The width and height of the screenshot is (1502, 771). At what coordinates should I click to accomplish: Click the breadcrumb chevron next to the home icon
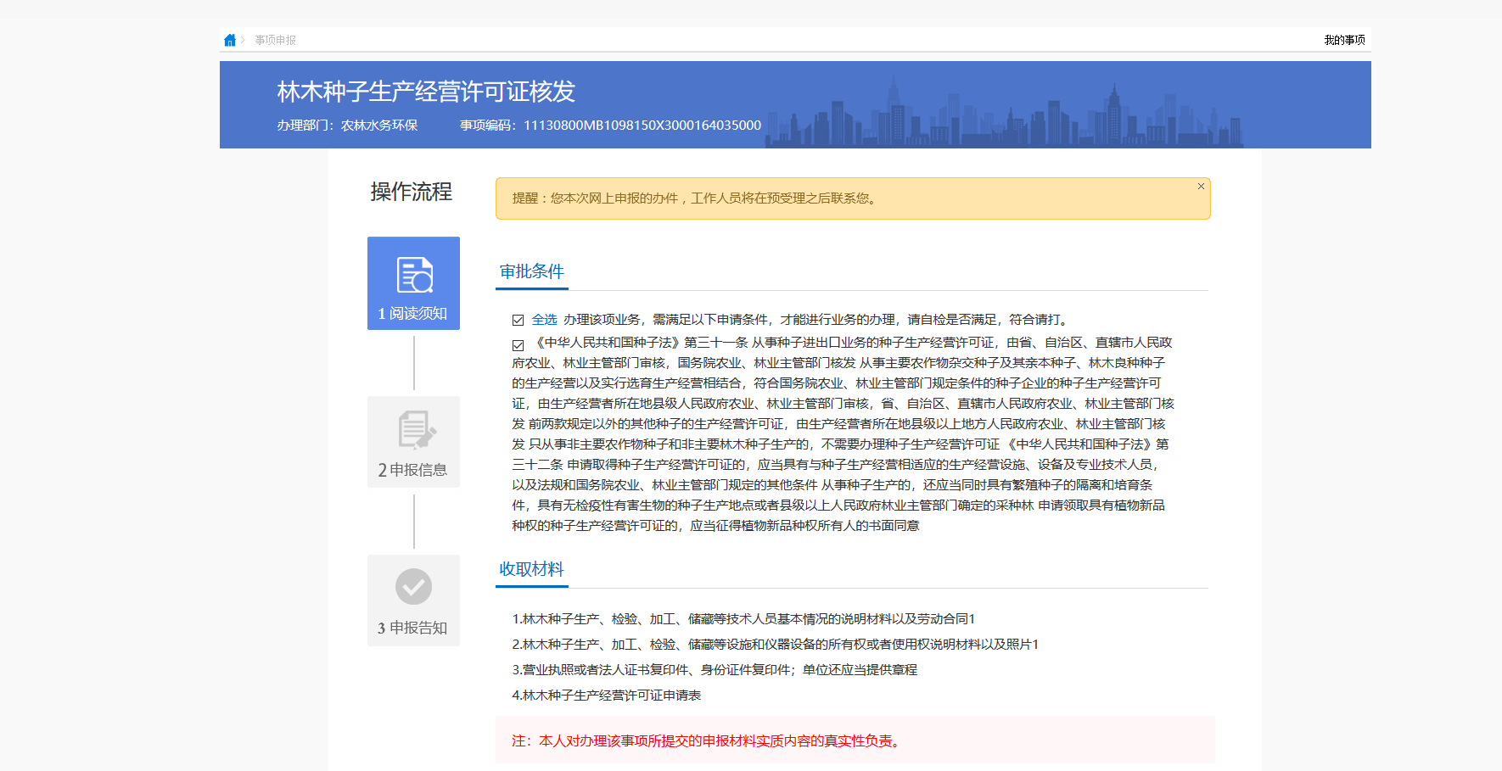[244, 39]
